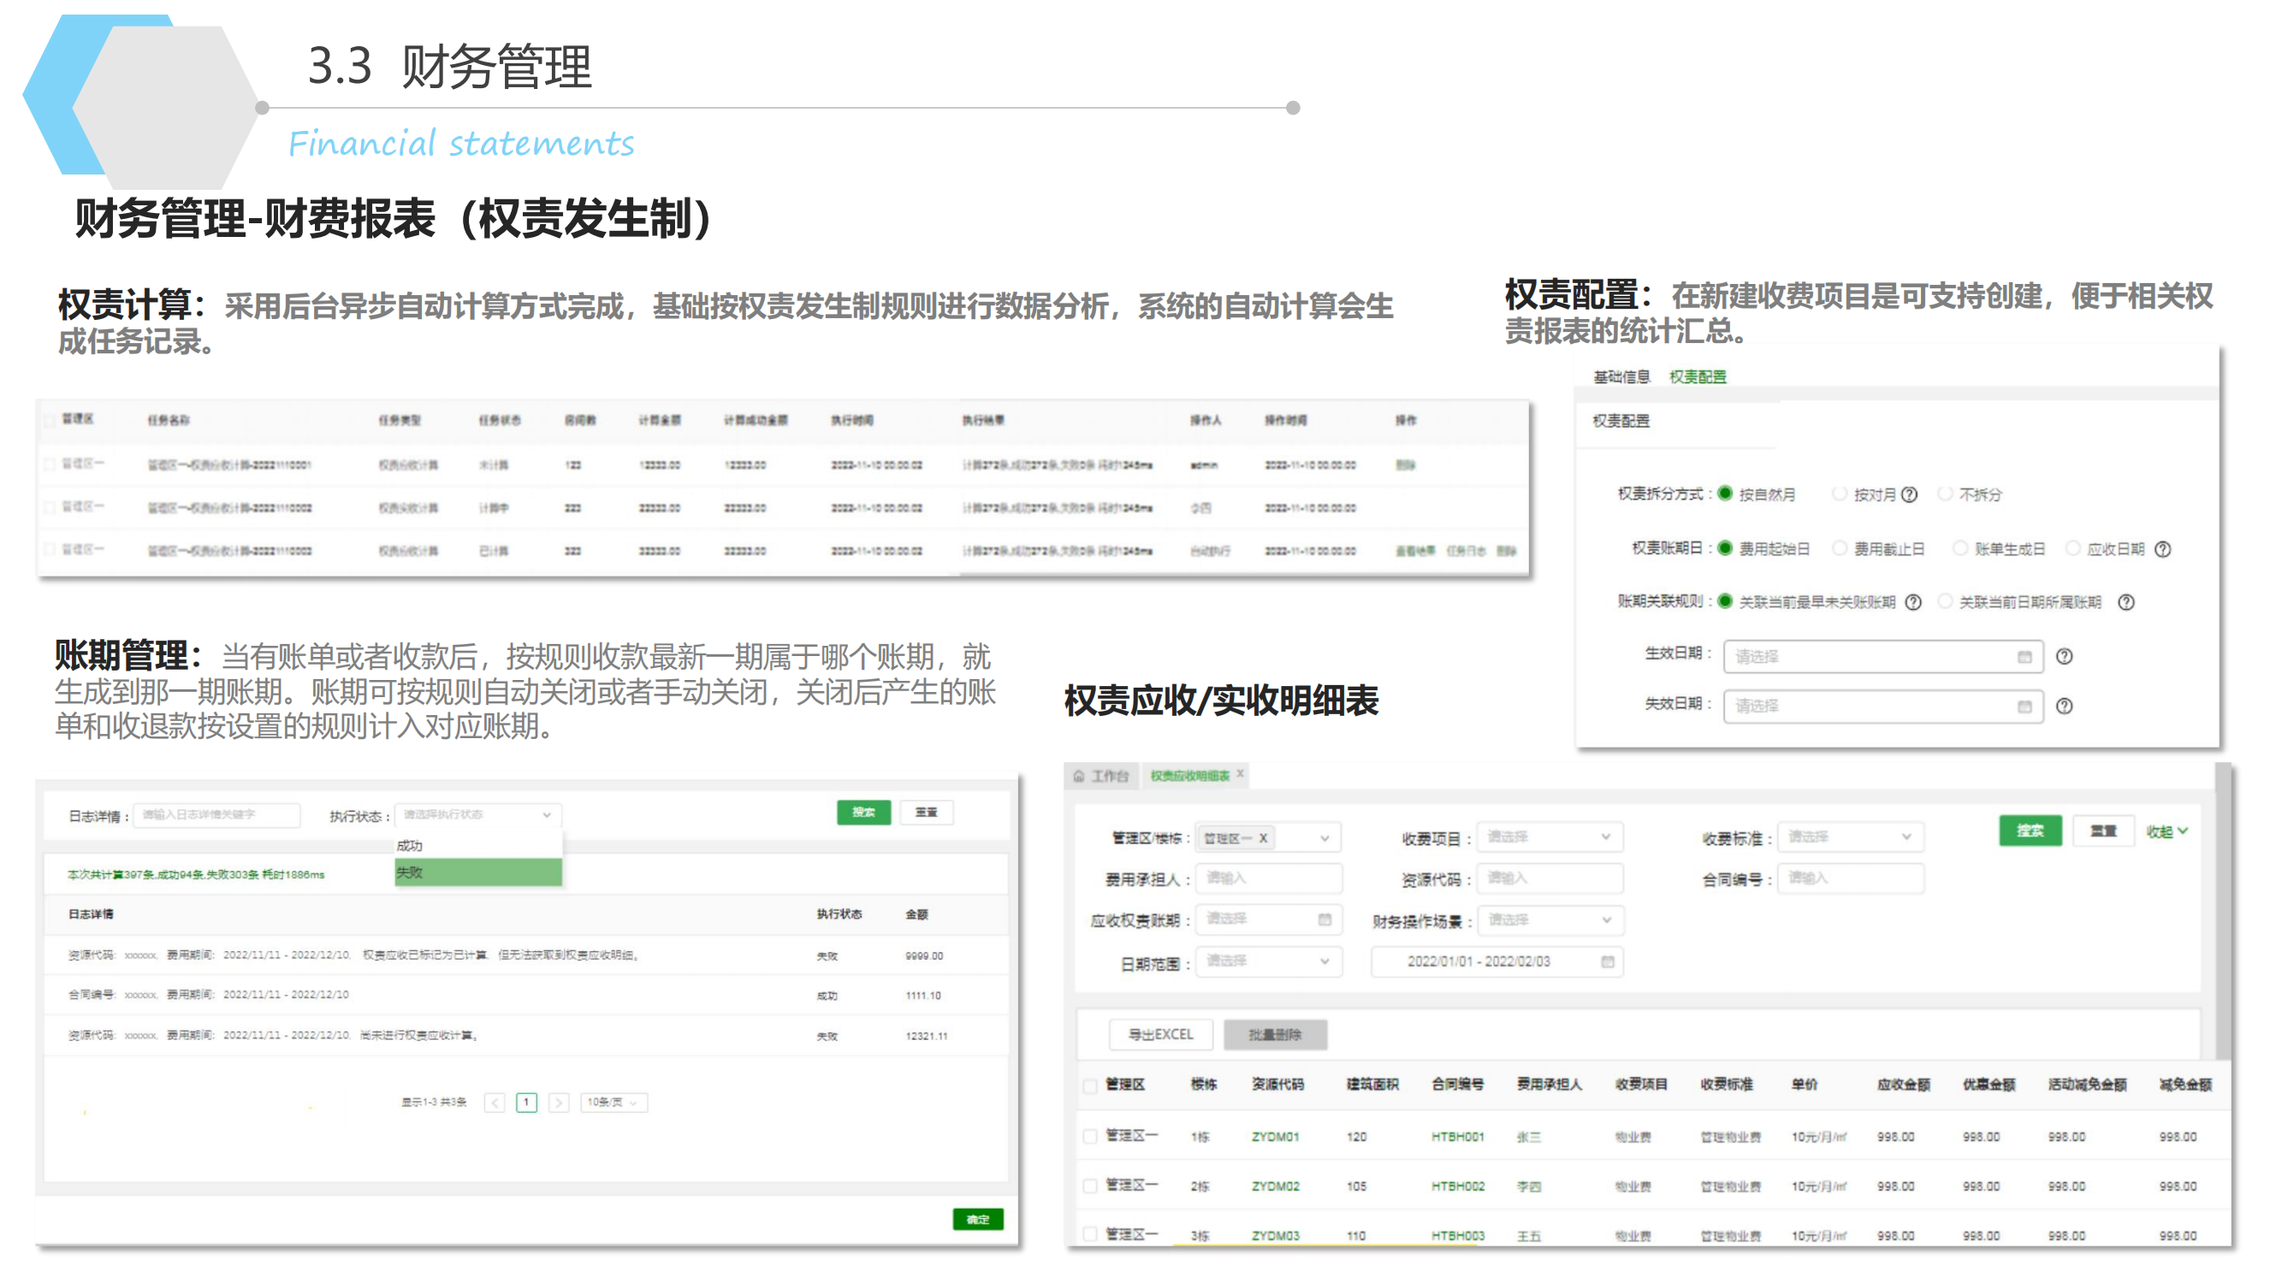Open the 收费项目 dropdown

click(1547, 837)
